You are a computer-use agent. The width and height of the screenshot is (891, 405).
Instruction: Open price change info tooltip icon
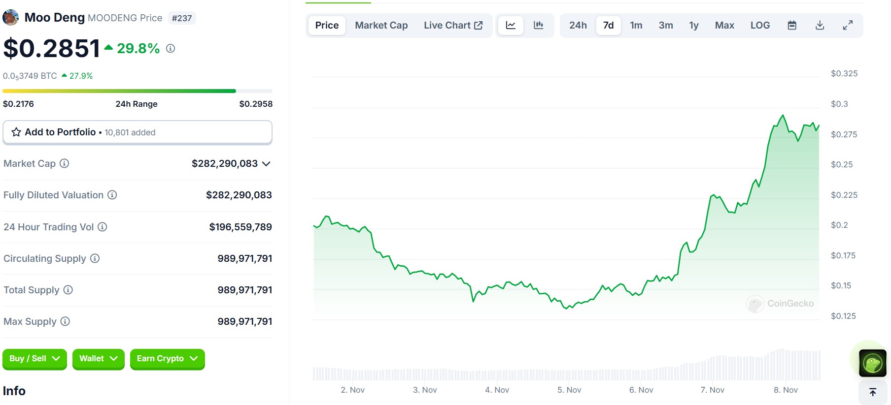[x=171, y=48]
